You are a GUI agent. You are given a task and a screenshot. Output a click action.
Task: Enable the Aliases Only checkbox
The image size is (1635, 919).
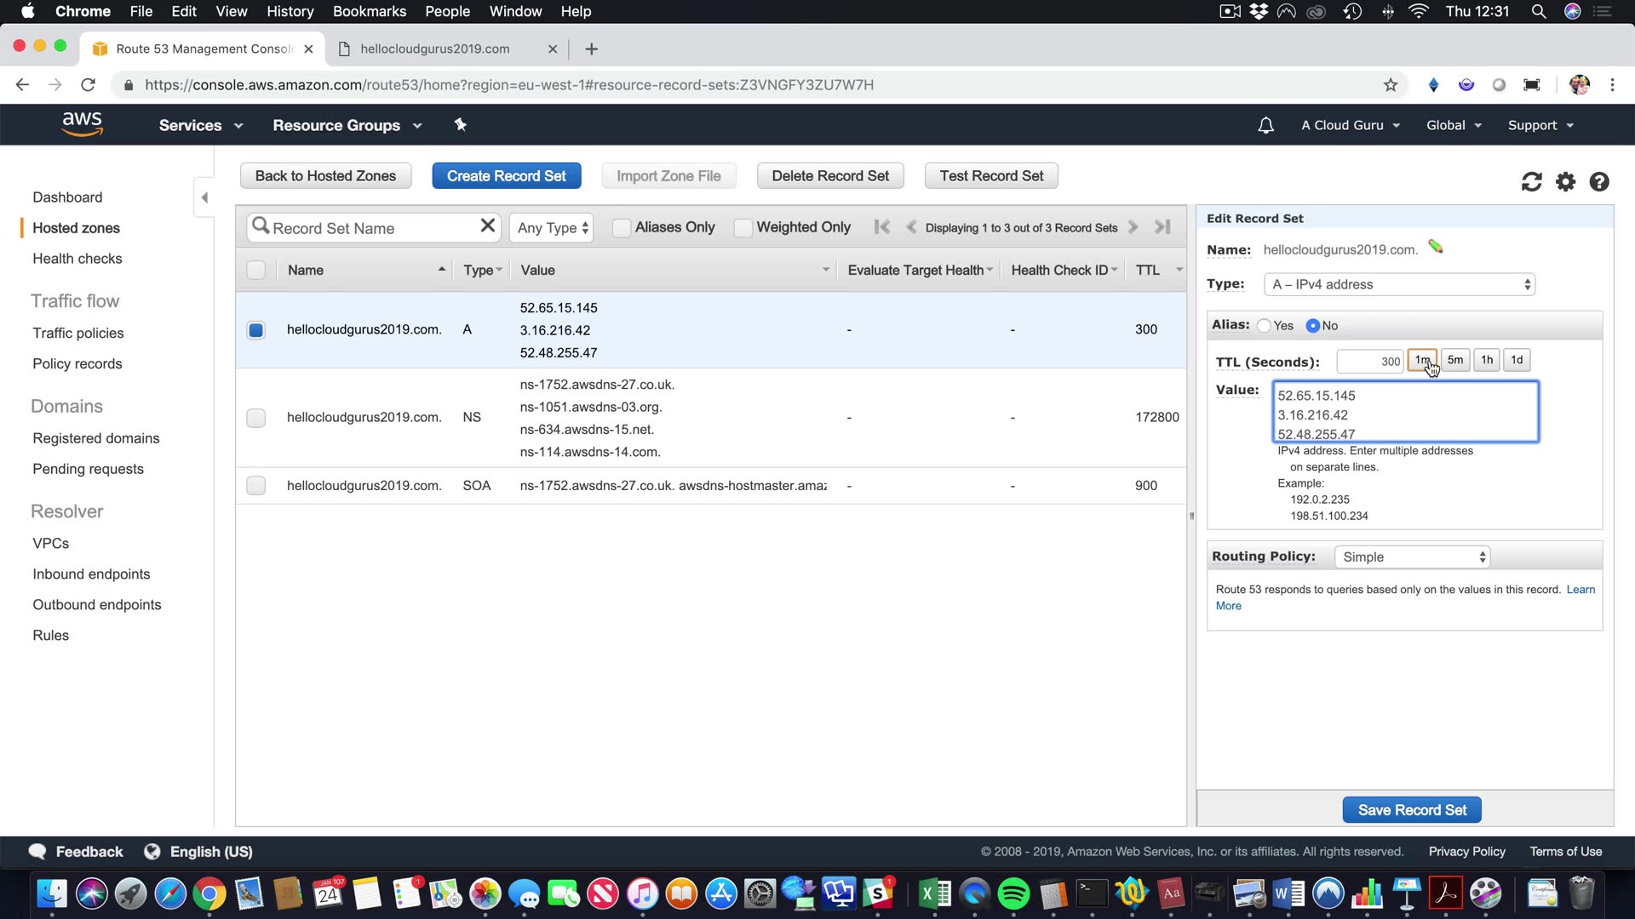click(622, 228)
